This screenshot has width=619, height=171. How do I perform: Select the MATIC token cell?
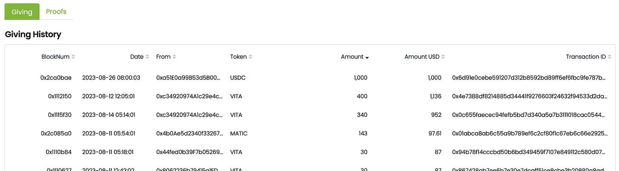239,133
